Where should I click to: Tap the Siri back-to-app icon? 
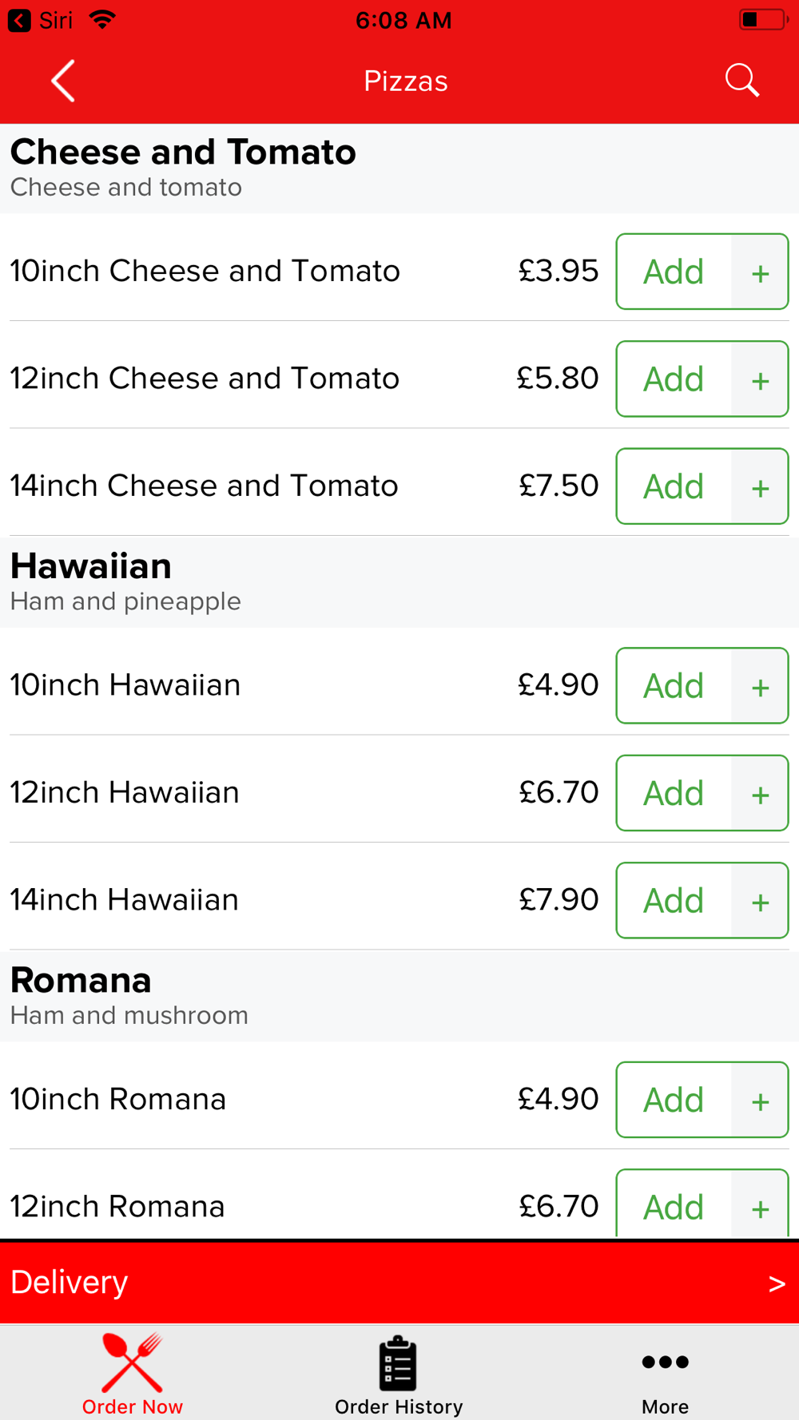pos(19,20)
